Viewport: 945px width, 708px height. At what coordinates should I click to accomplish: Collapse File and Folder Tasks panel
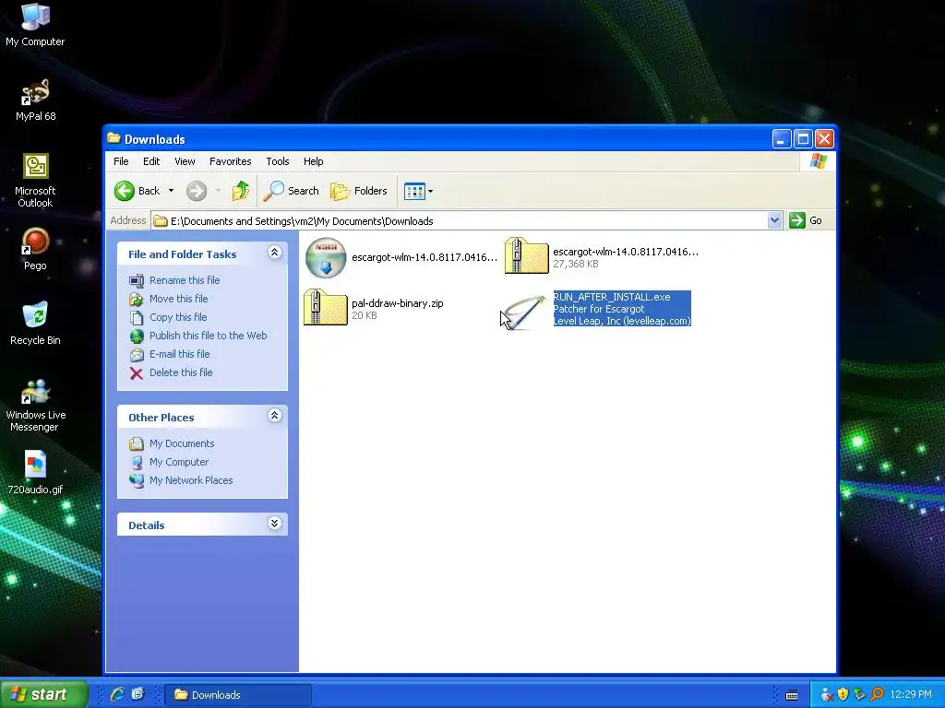(x=274, y=253)
